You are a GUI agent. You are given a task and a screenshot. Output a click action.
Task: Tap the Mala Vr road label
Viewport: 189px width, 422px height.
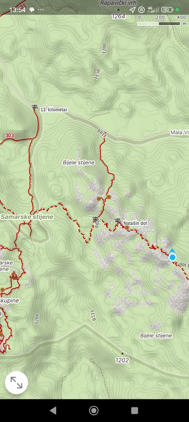coord(179,133)
